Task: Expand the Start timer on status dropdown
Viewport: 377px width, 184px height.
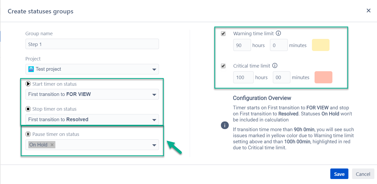Action: click(92, 94)
